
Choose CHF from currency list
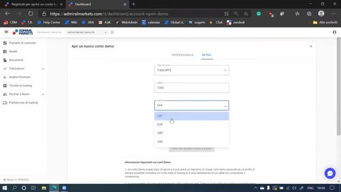192,116
